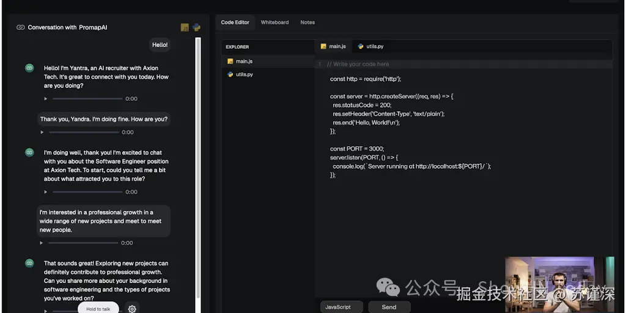Click the EXPLORER panel heading
The height and width of the screenshot is (313, 626).
tap(237, 47)
